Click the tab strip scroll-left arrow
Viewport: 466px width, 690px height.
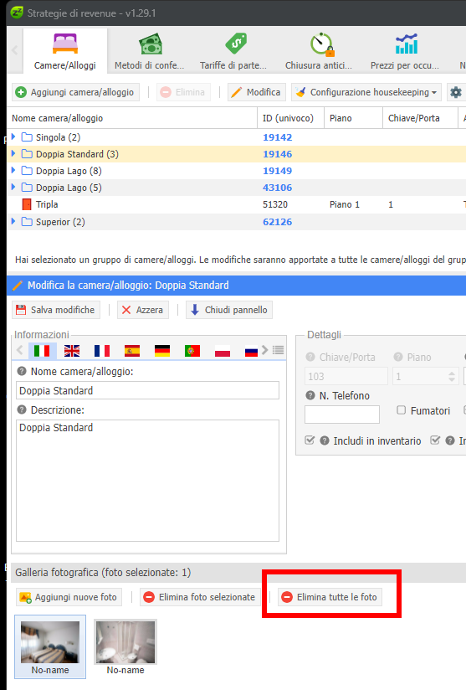14,50
